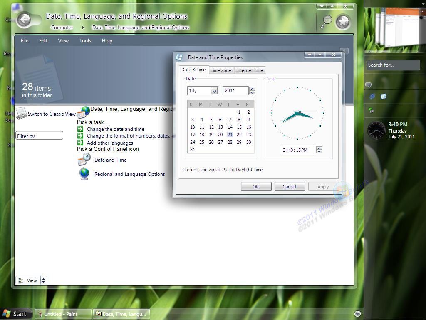Select day 31 in the calendar
The image size is (426, 320).
[193, 150]
